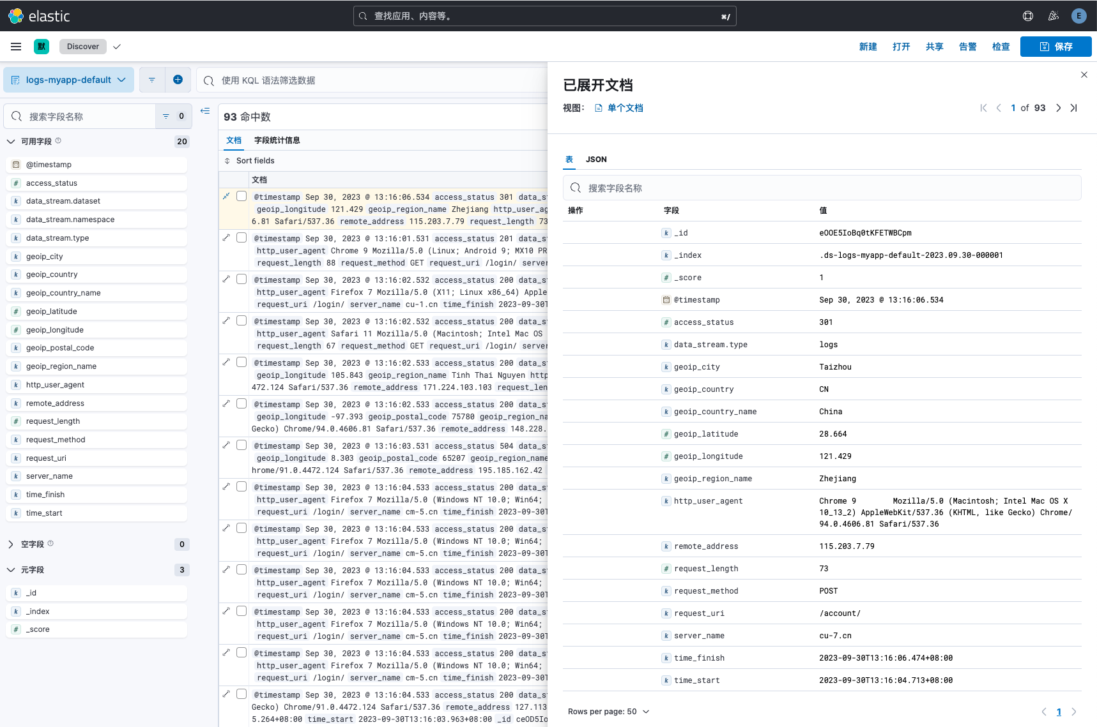The height and width of the screenshot is (727, 1097).
Task: Click the 共享 menu item
Action: [x=935, y=47]
